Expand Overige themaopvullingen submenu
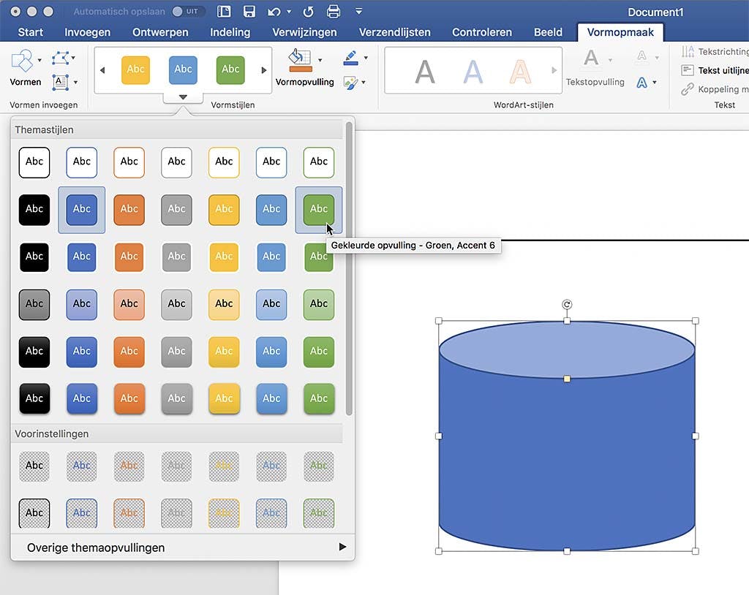 tap(342, 547)
